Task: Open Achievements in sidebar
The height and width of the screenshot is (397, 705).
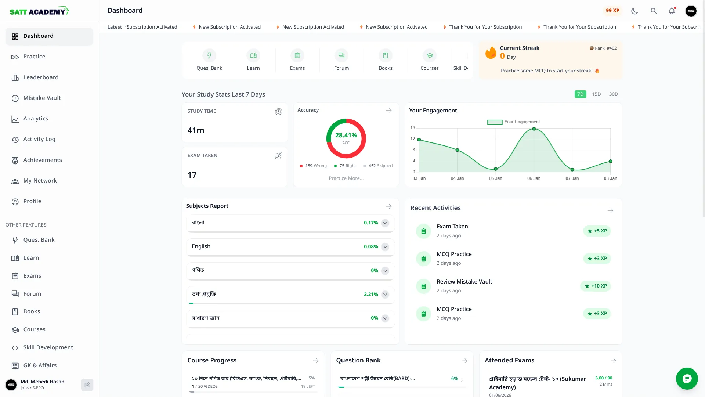Action: point(49,160)
